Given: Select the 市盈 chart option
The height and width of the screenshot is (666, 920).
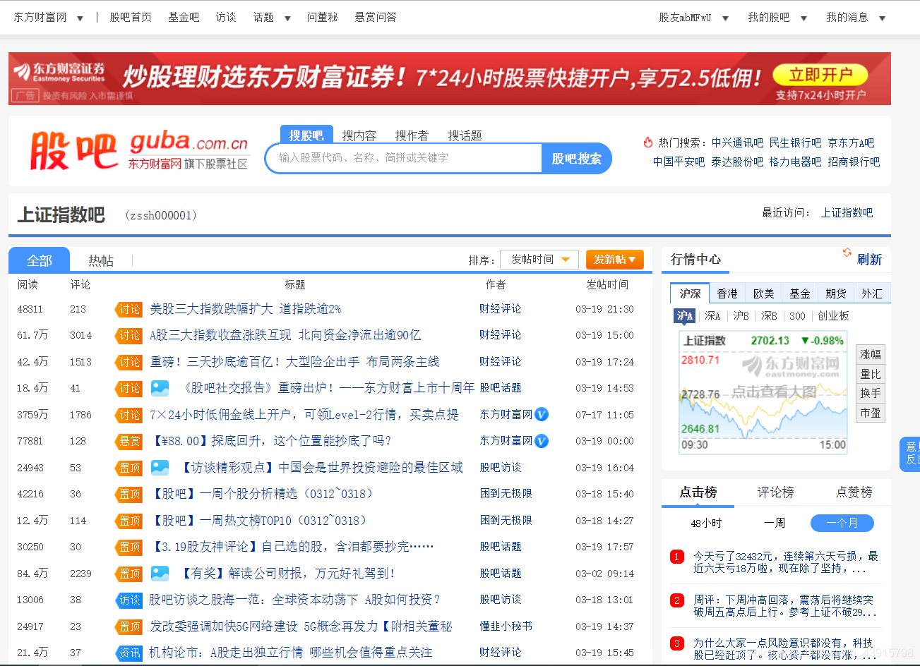Looking at the screenshot, I should point(871,413).
